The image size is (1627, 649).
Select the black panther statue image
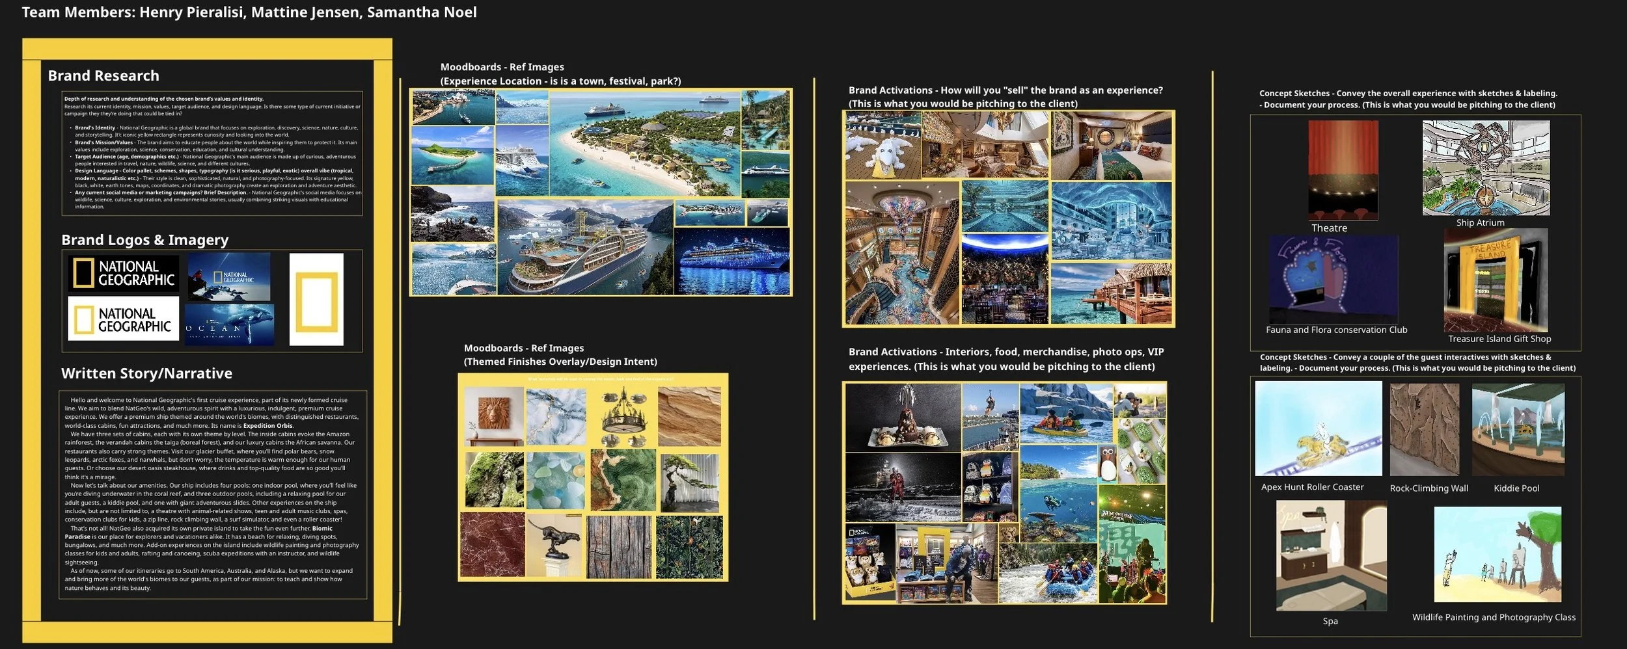coord(554,546)
